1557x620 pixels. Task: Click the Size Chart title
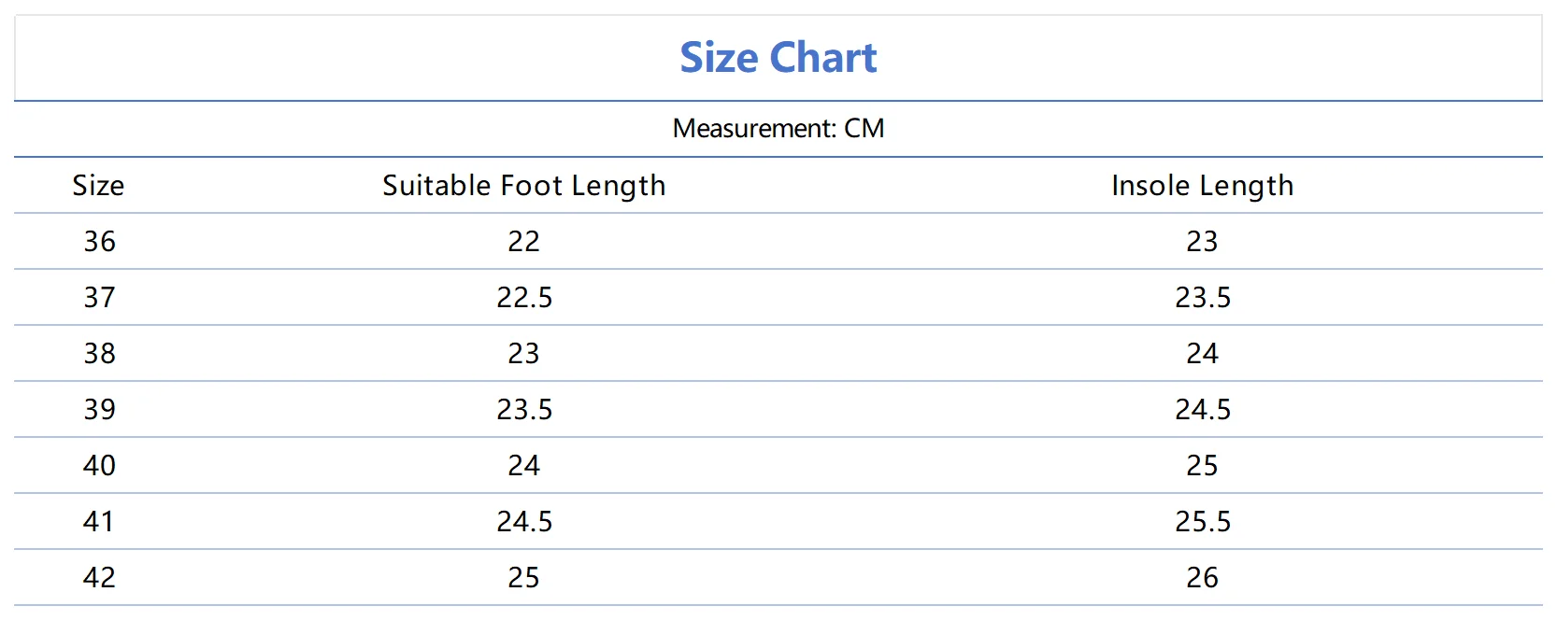tap(778, 58)
